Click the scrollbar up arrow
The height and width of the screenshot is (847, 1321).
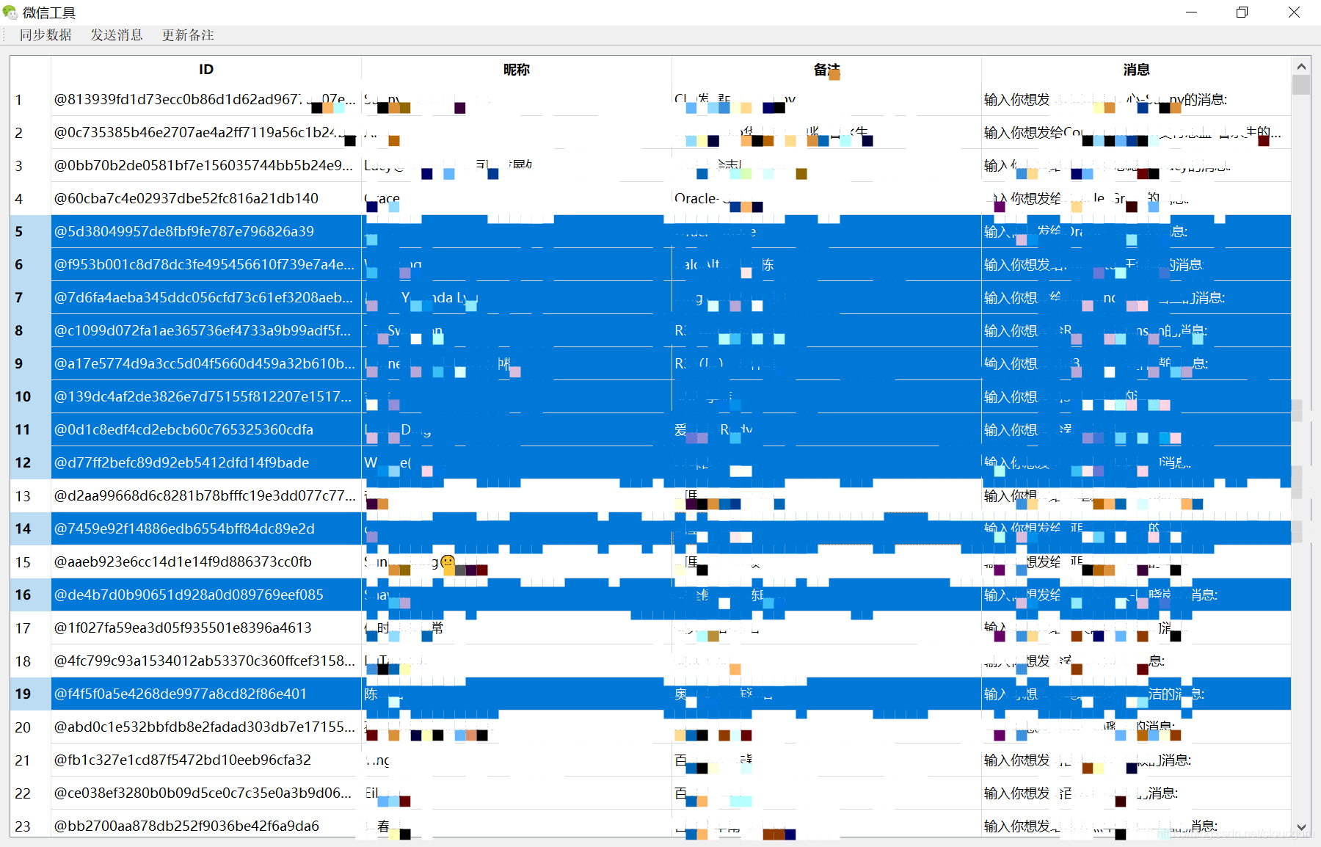[1301, 66]
